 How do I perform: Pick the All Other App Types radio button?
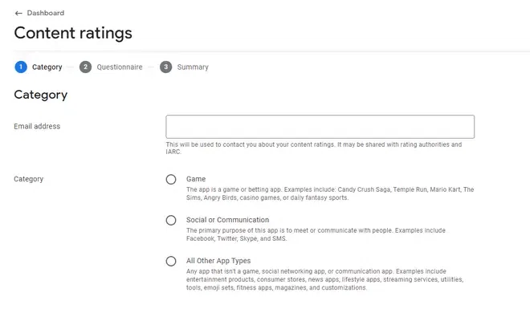tap(171, 261)
